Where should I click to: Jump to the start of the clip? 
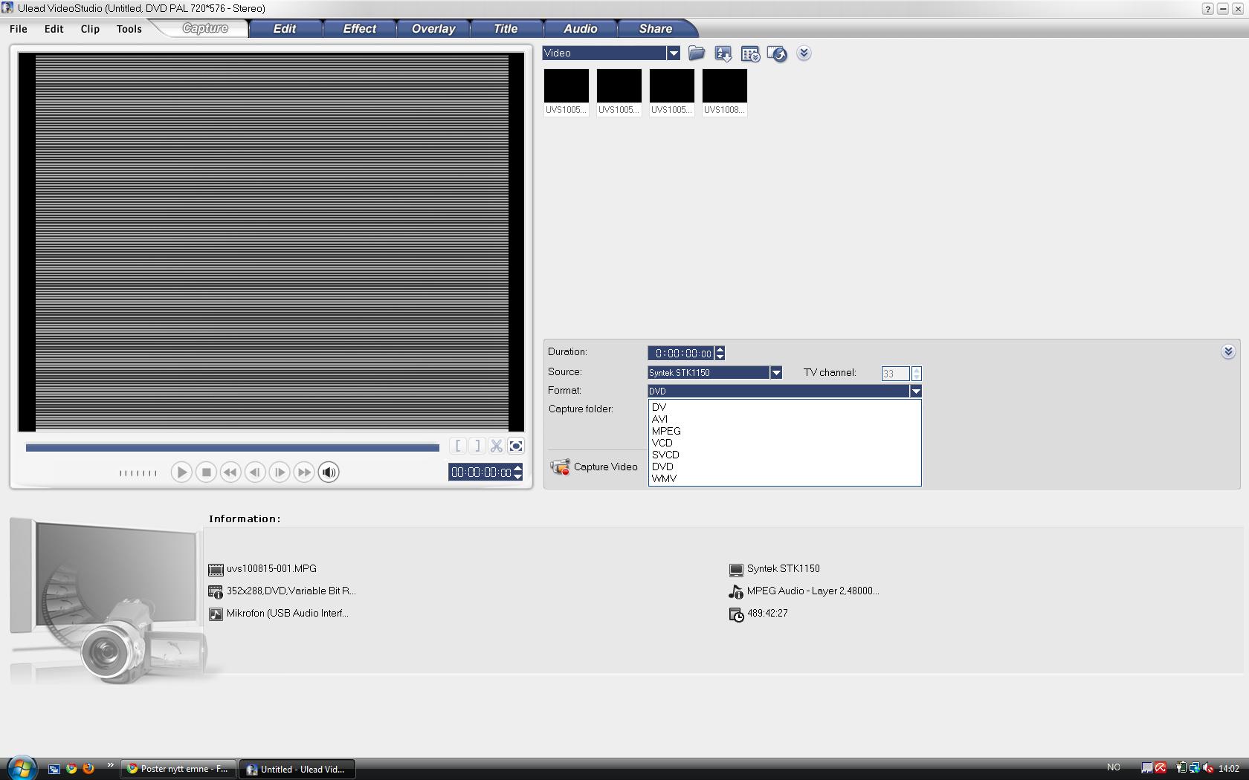pos(230,472)
